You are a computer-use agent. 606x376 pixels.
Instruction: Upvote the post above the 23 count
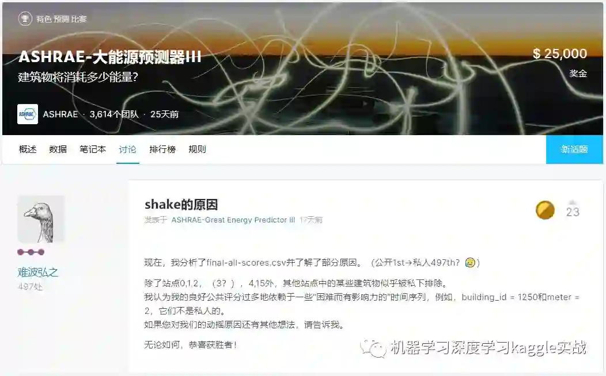[x=573, y=202]
